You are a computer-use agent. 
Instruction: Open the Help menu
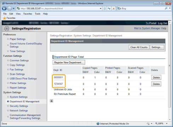(45, 14)
